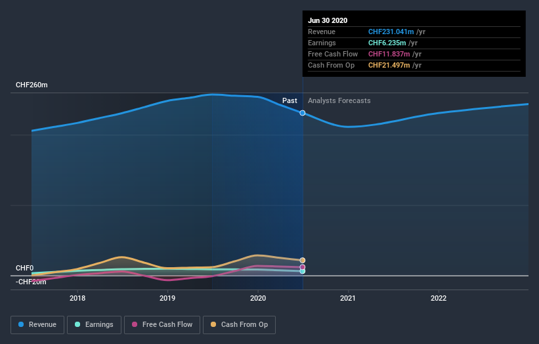539x344 pixels.
Task: Click the CHF11.837m free cash flow value
Action: coord(389,54)
